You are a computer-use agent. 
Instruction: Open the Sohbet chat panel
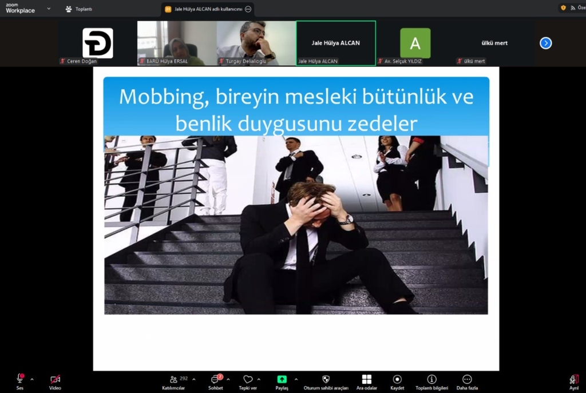pos(215,379)
